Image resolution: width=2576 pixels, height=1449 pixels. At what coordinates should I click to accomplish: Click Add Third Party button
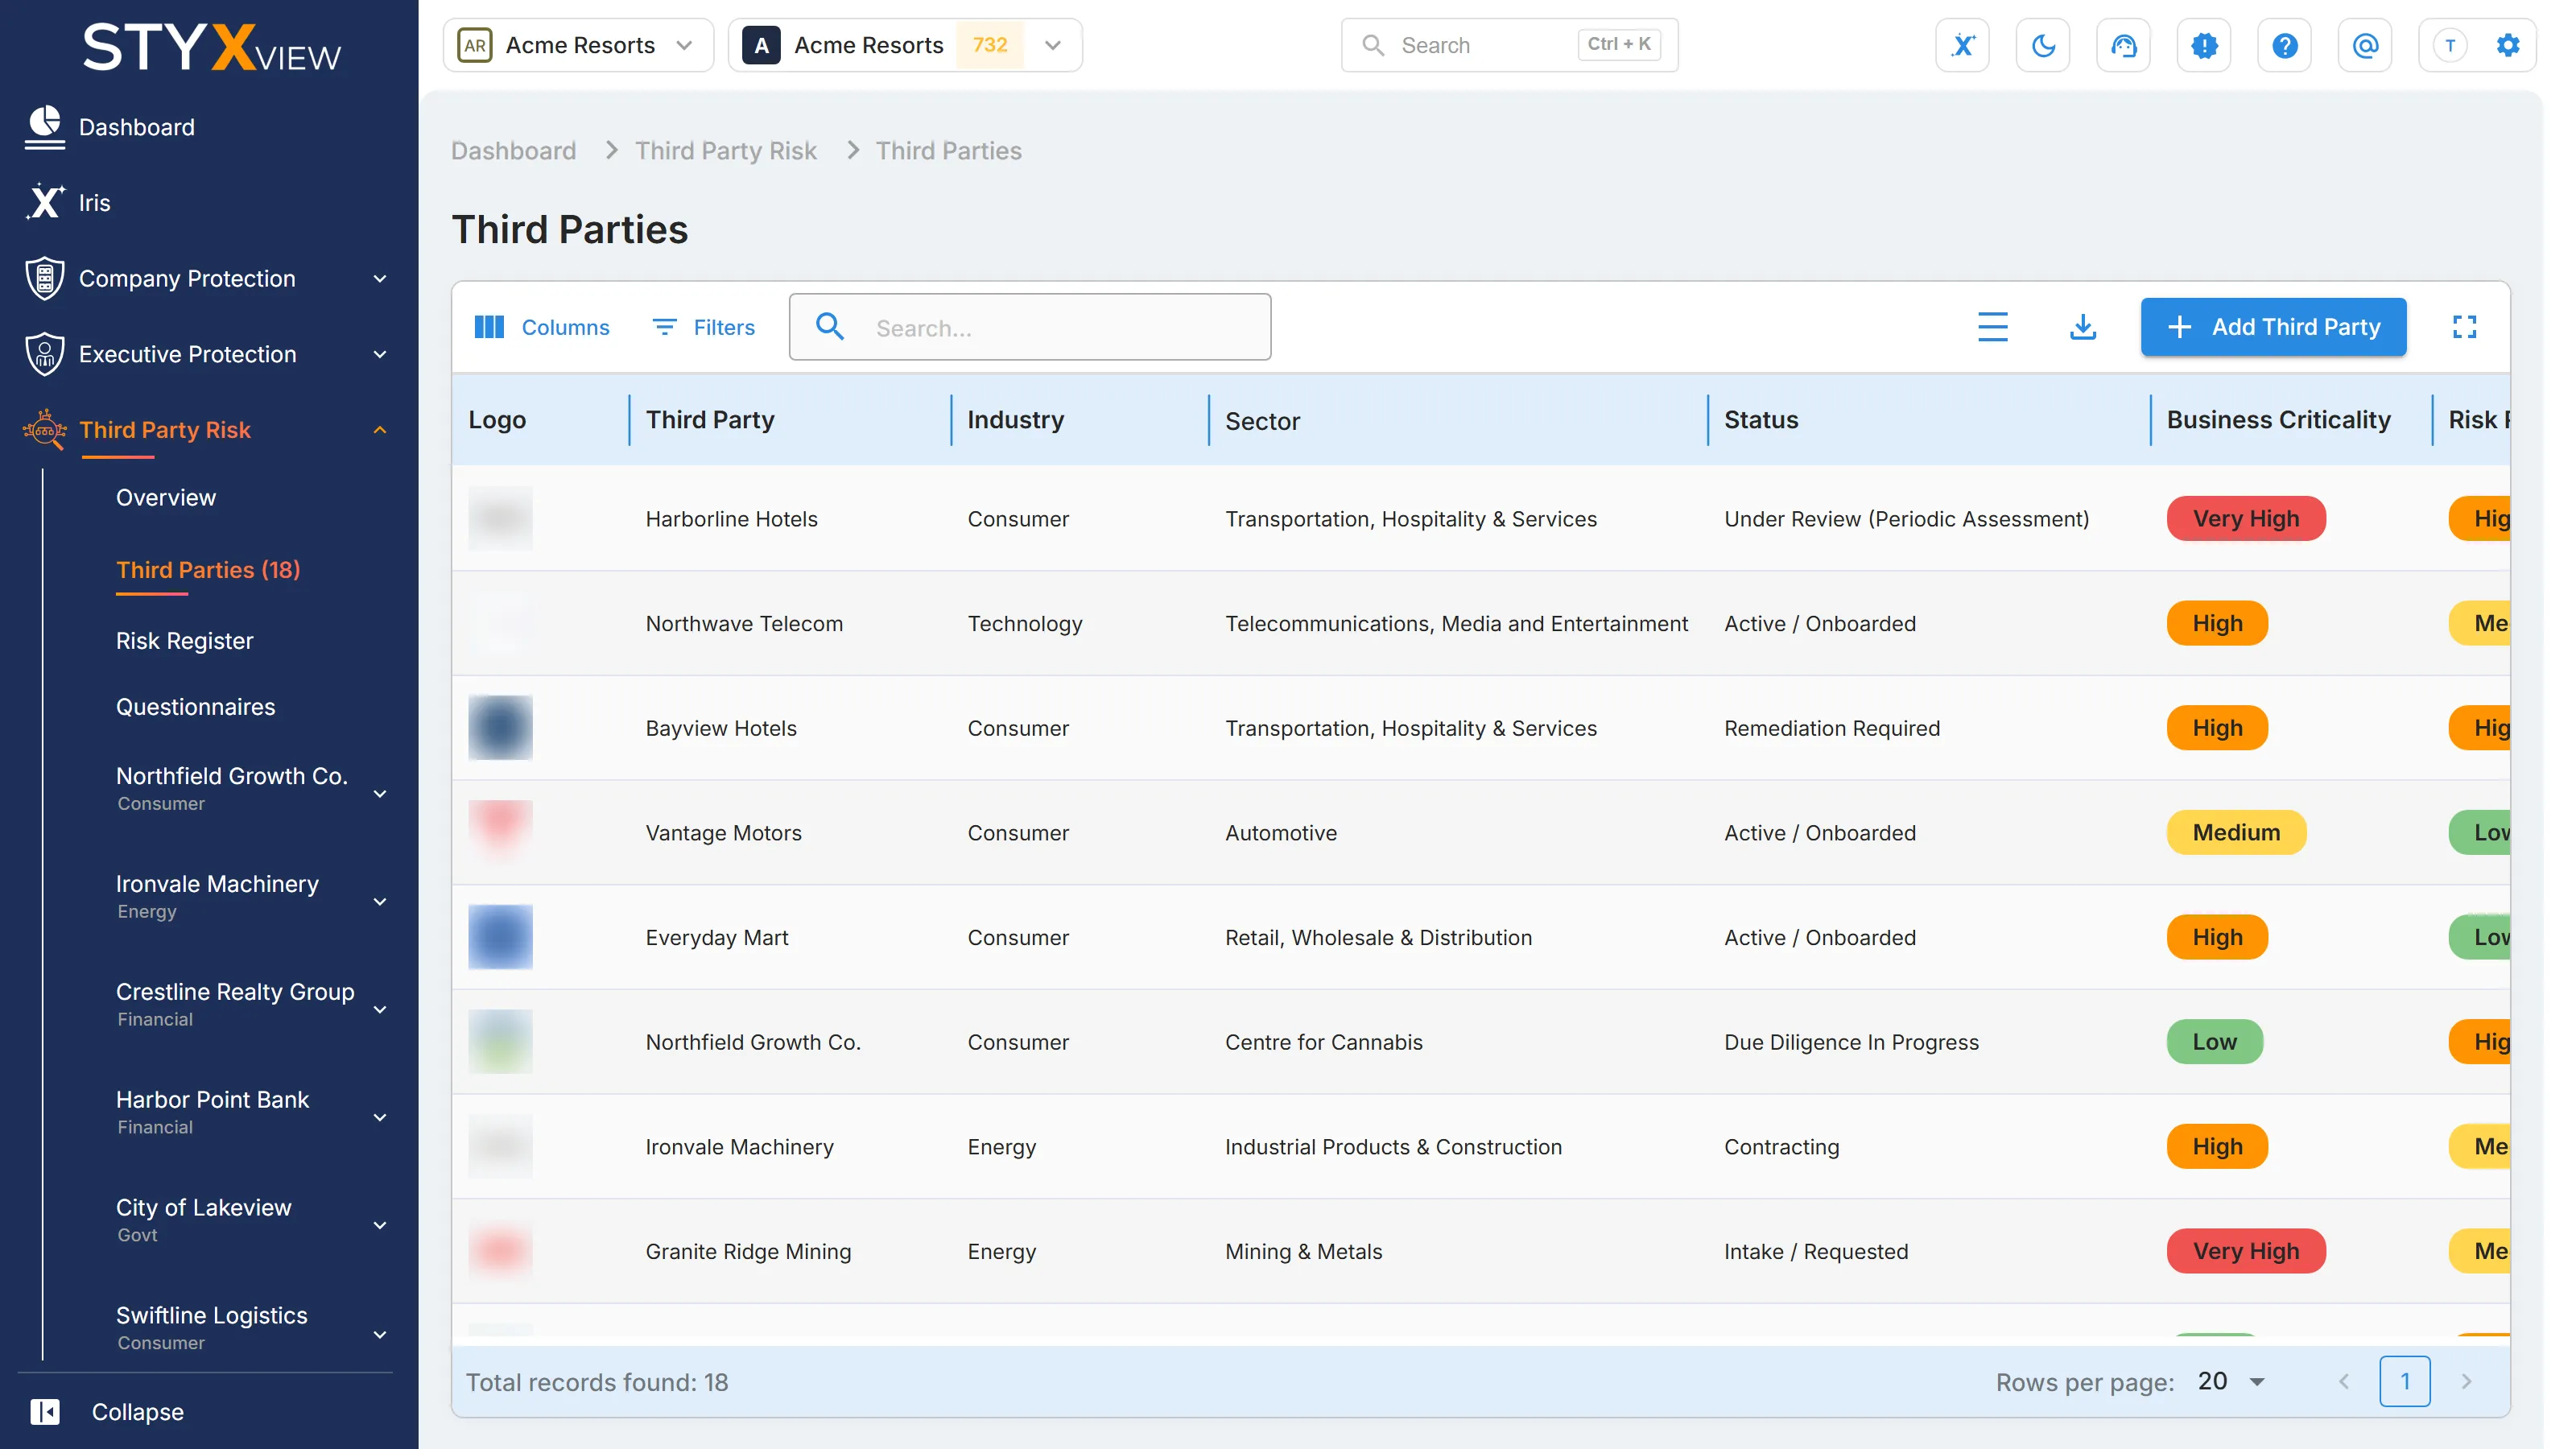point(2273,327)
